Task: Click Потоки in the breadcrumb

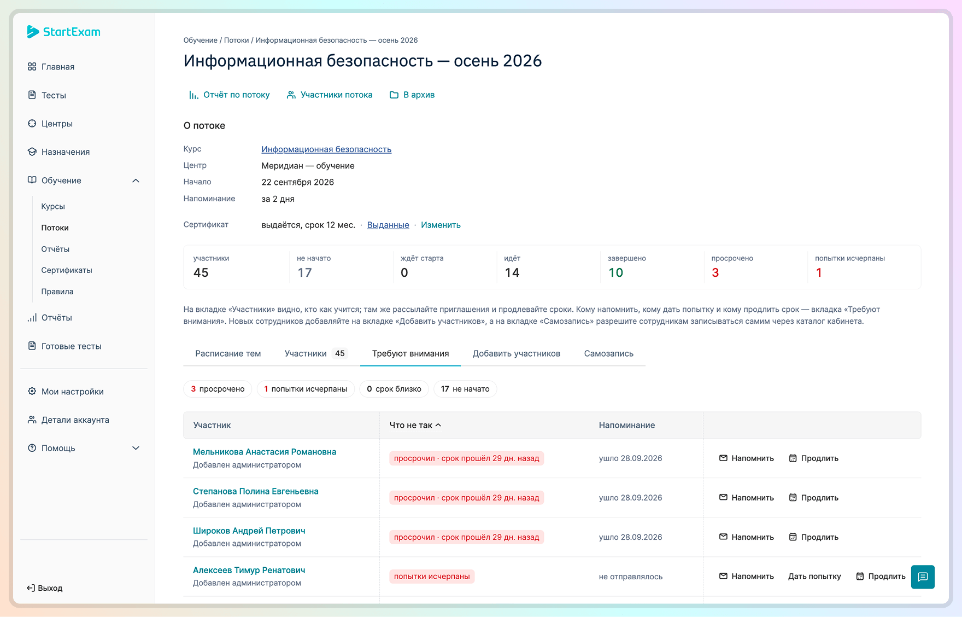Action: pyautogui.click(x=236, y=40)
